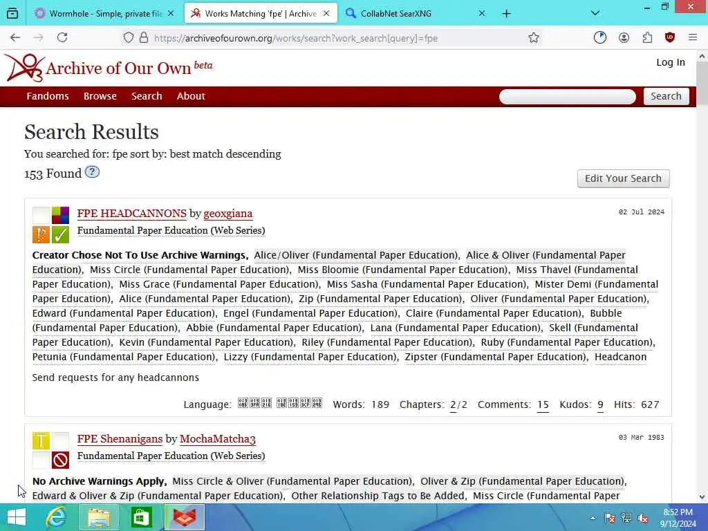Click the Miss Bloomie character tag

[403, 270]
